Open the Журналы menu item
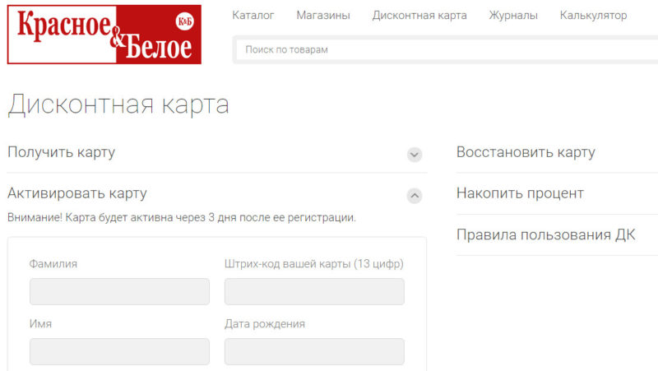Image resolution: width=658 pixels, height=371 pixels. pyautogui.click(x=513, y=16)
